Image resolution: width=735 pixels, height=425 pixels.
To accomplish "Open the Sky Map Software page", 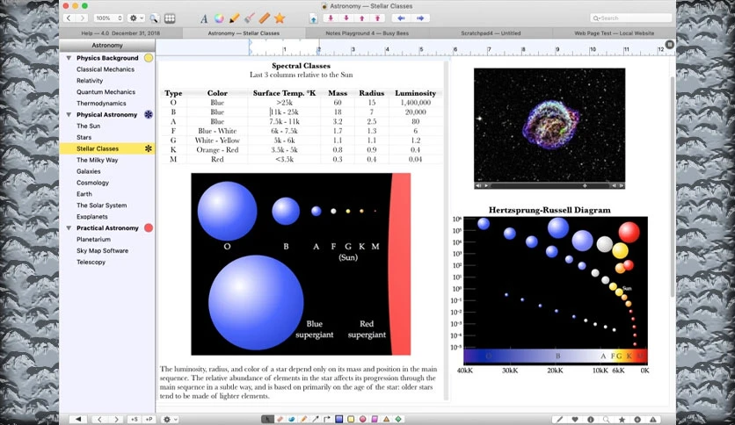I will [x=102, y=250].
